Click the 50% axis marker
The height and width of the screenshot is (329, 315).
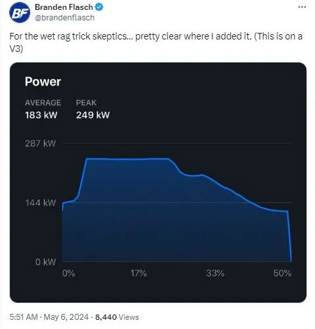(283, 273)
